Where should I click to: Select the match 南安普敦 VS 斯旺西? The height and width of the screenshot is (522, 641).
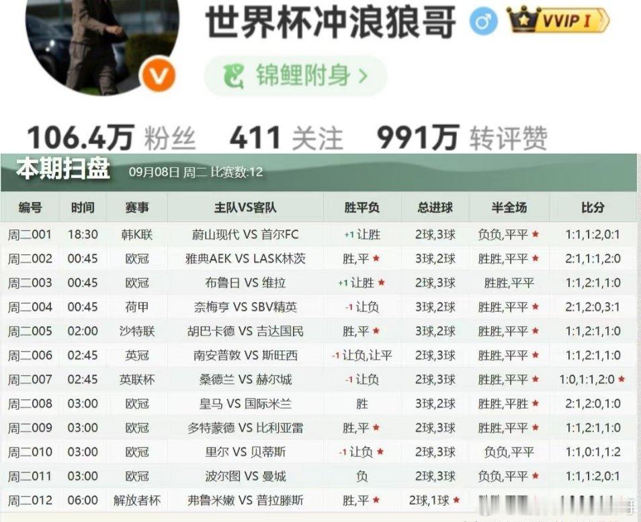[245, 356]
